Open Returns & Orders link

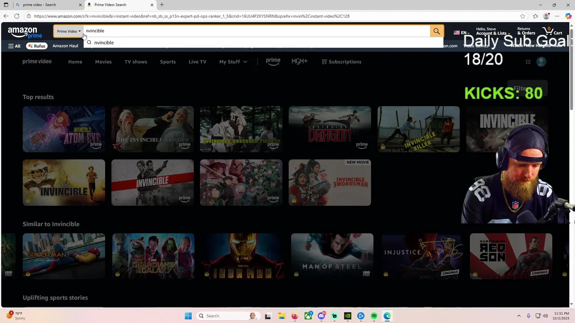click(x=526, y=31)
